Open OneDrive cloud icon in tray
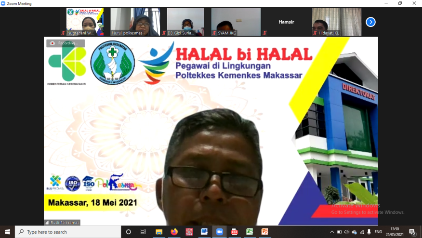 (x=355, y=232)
